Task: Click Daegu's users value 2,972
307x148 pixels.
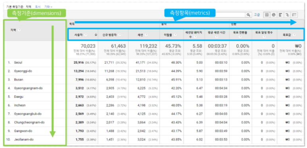Action: [80, 97]
